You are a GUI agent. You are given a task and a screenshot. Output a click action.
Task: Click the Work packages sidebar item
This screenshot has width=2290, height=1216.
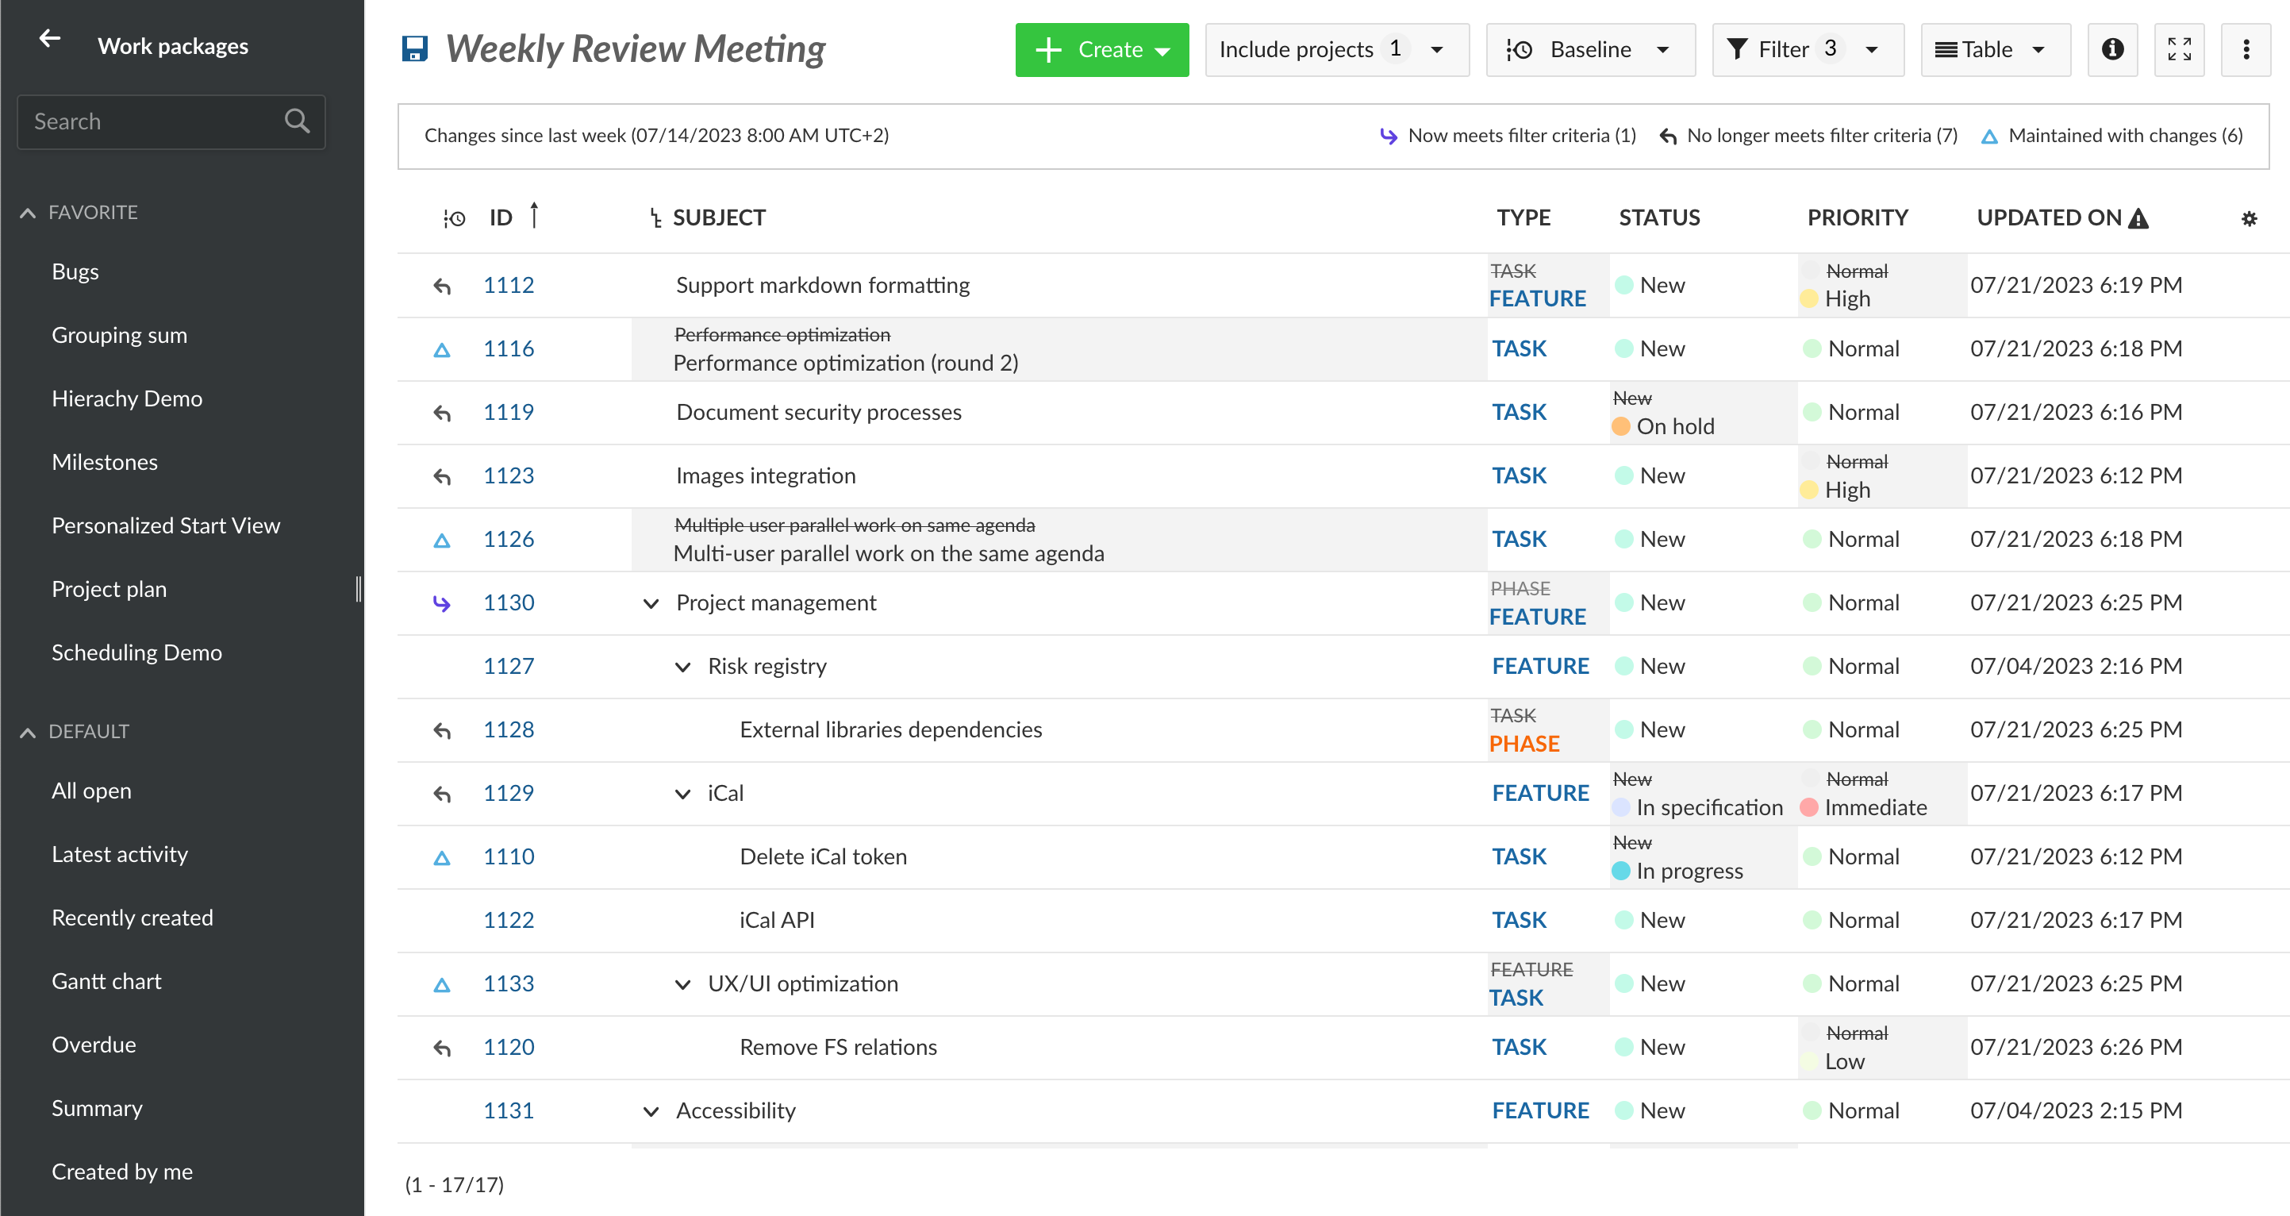pos(171,45)
